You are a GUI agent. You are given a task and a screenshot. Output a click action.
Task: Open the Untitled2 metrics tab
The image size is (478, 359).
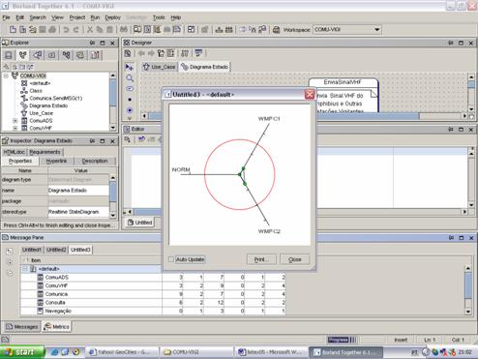(x=56, y=250)
